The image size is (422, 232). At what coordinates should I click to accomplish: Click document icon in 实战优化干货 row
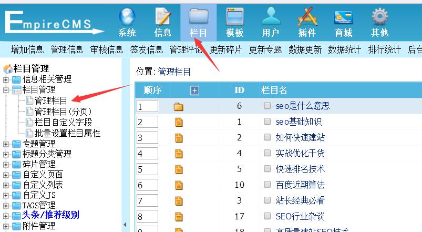[179, 154]
